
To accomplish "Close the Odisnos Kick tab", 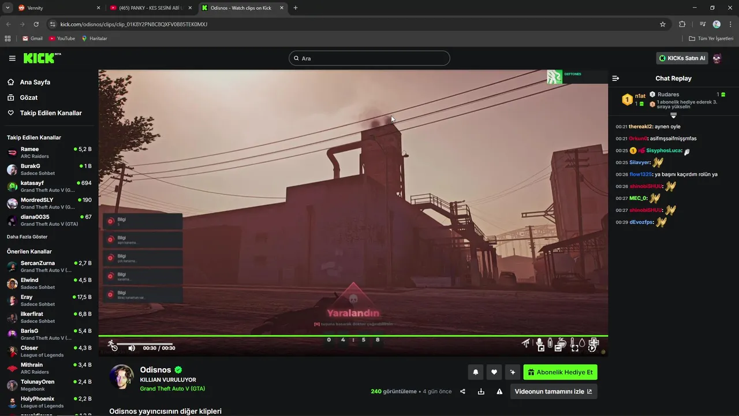I will (282, 8).
